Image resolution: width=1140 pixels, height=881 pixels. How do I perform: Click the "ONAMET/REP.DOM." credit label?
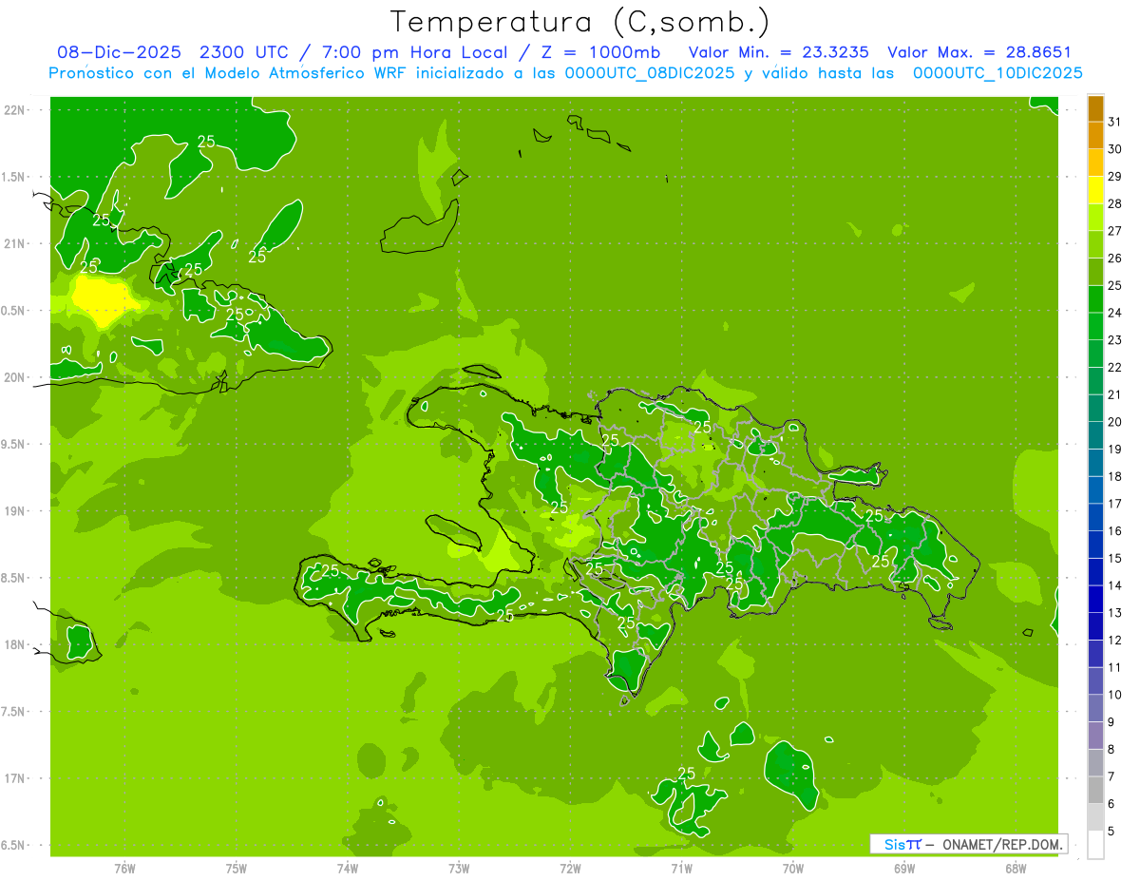[1002, 844]
